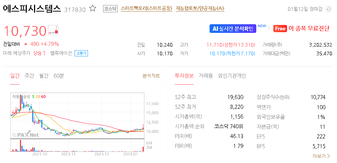This screenshot has width=337, height=163.
Task: Click 52주 최저 value 8,220
Action: click(x=237, y=107)
